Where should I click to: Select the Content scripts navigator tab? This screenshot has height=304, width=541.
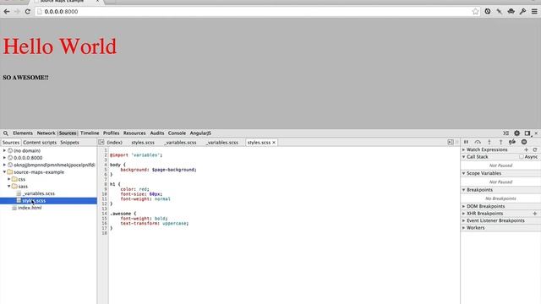click(x=40, y=143)
